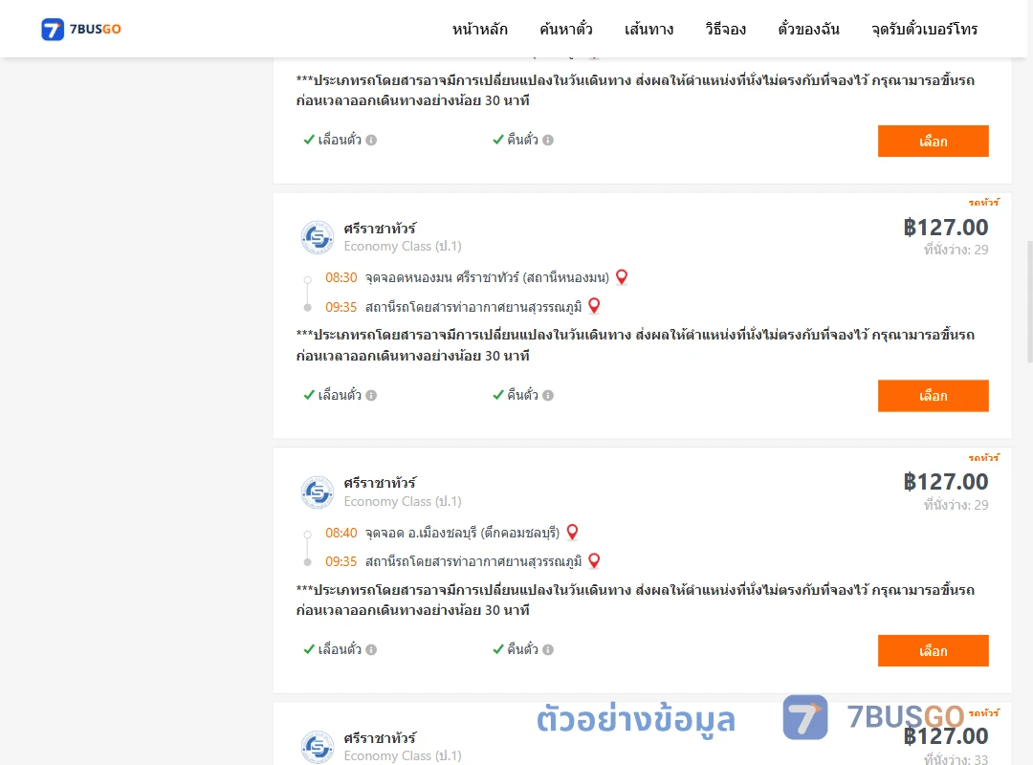The height and width of the screenshot is (765, 1033).
Task: Open the ค้นหาตั๋ว menu item
Action: coord(566,29)
